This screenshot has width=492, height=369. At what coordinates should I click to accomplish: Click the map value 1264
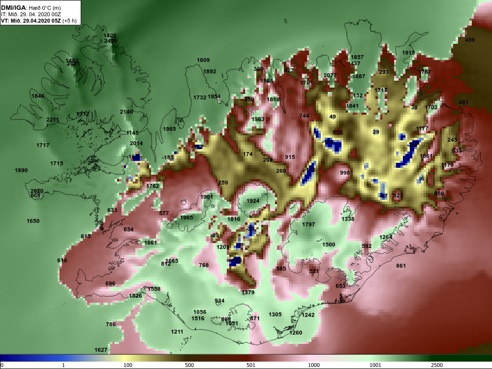(386, 237)
